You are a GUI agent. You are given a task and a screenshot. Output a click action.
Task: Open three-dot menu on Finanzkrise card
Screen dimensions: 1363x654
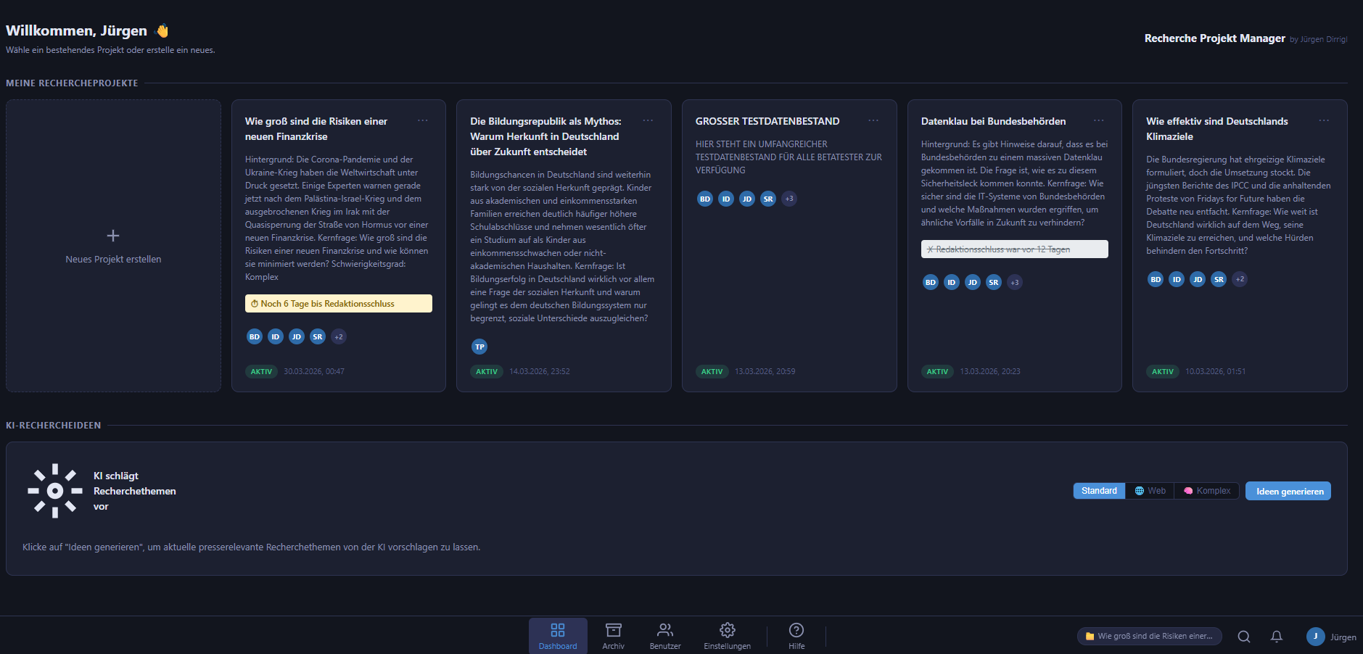point(423,120)
